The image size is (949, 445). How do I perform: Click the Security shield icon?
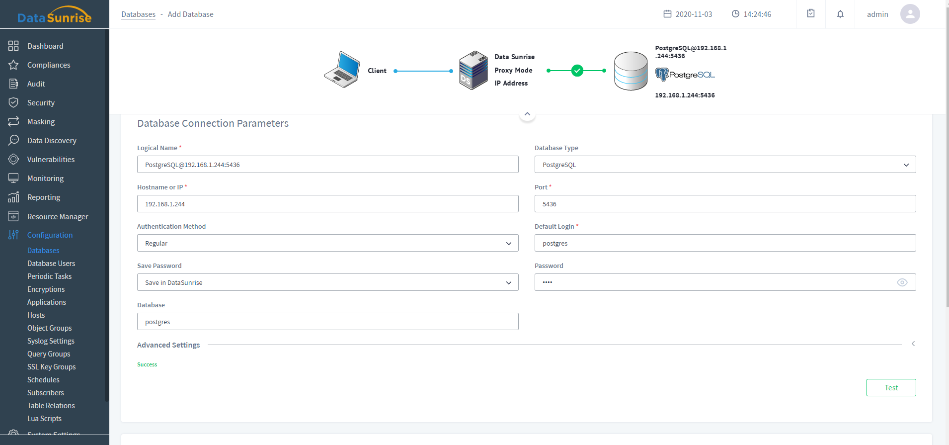coord(13,102)
